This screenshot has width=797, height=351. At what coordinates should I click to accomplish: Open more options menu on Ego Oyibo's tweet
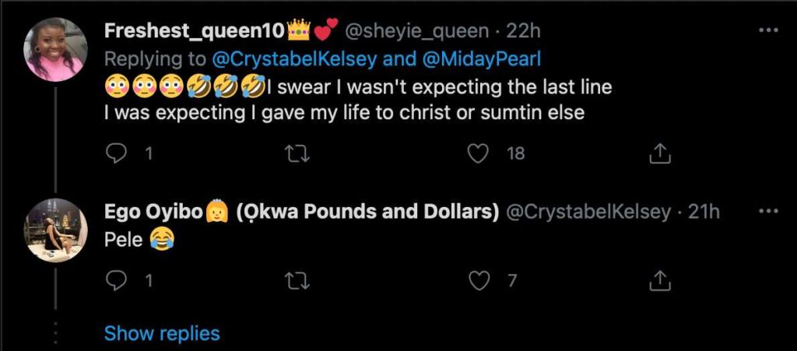click(x=768, y=212)
